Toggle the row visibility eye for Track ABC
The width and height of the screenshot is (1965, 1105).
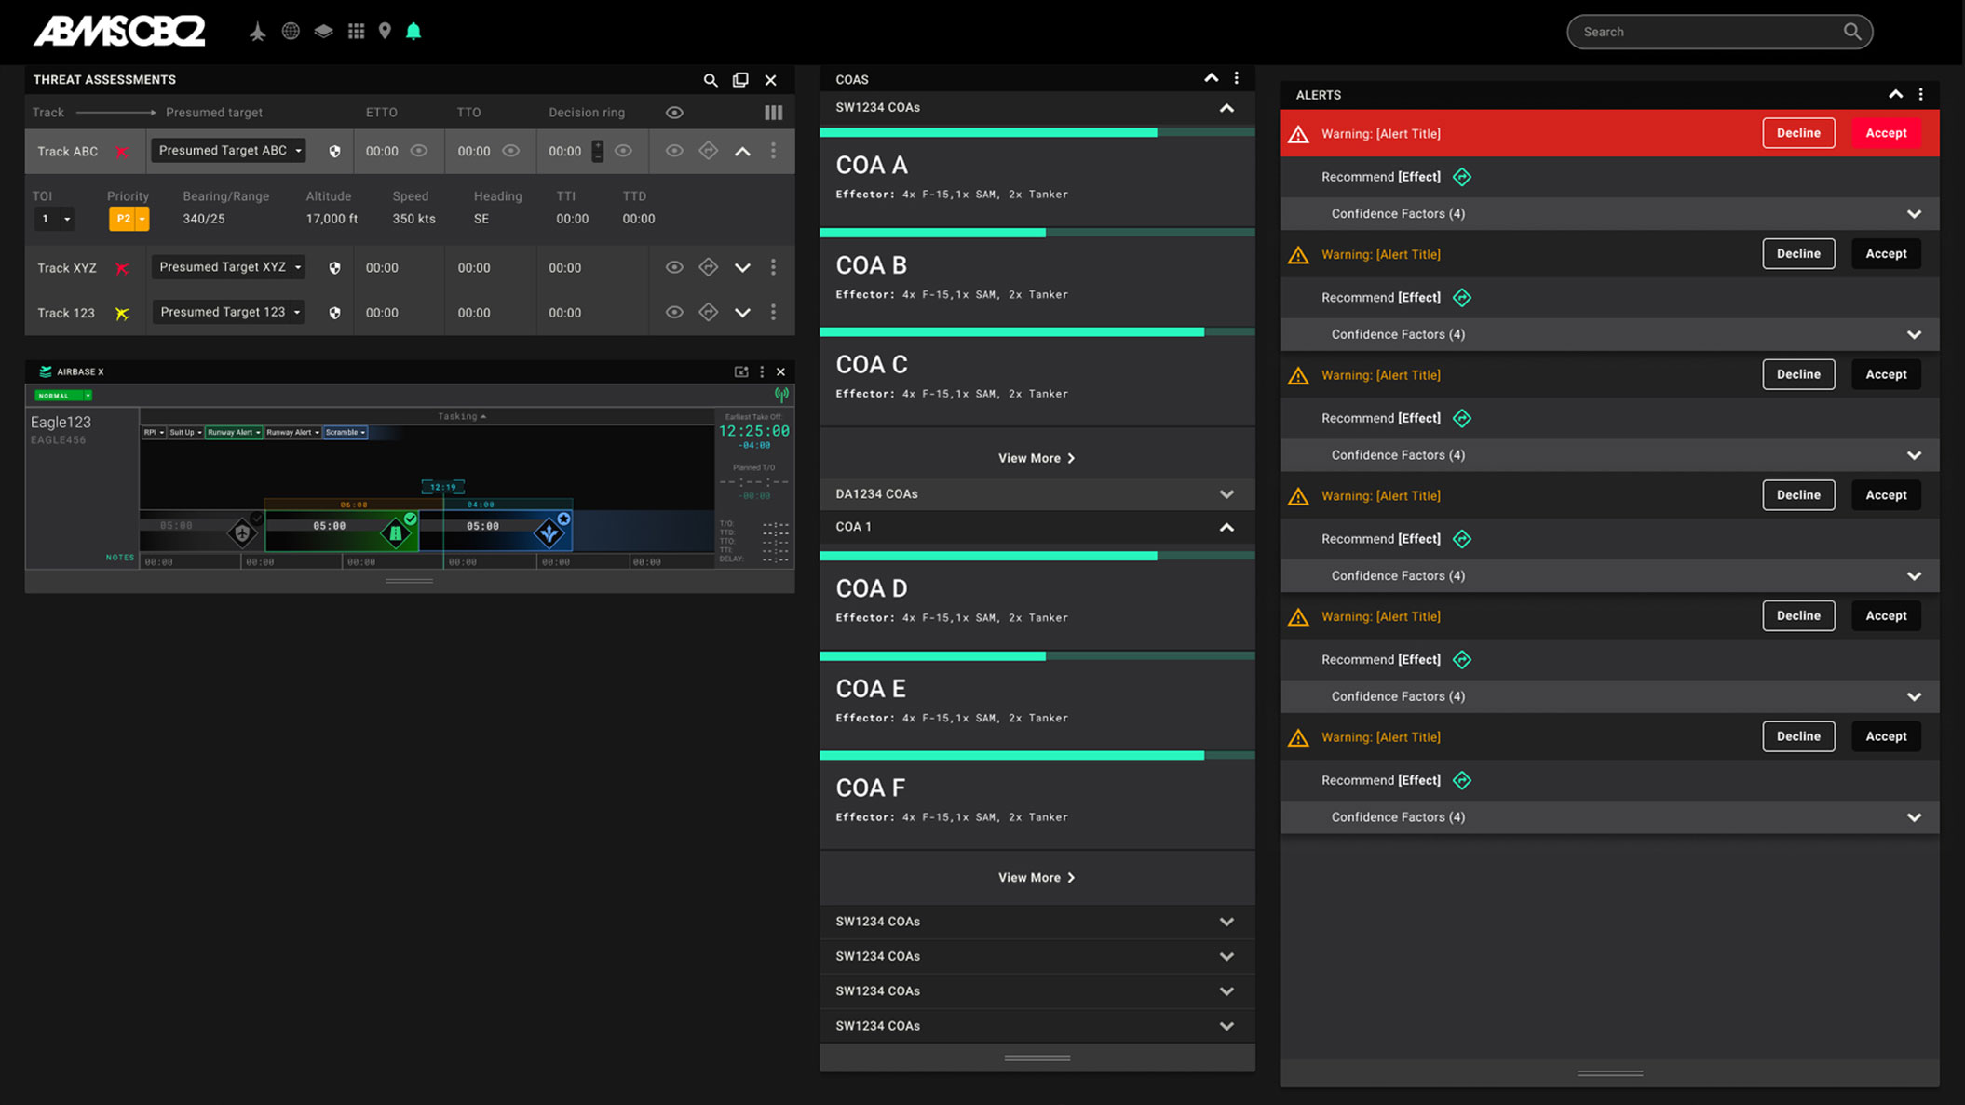[x=674, y=151]
